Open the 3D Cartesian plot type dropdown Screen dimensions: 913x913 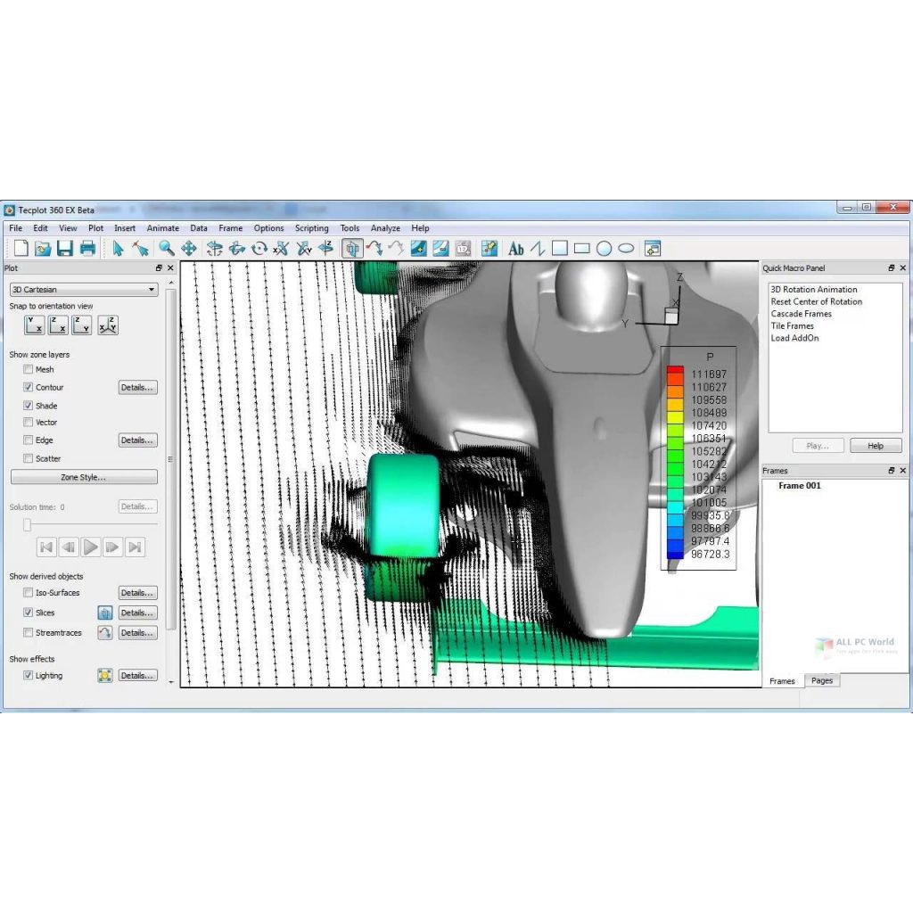[x=83, y=290]
